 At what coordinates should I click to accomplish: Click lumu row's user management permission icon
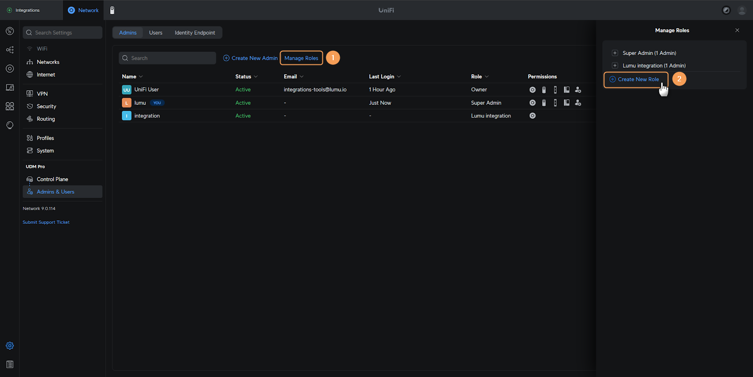578,103
